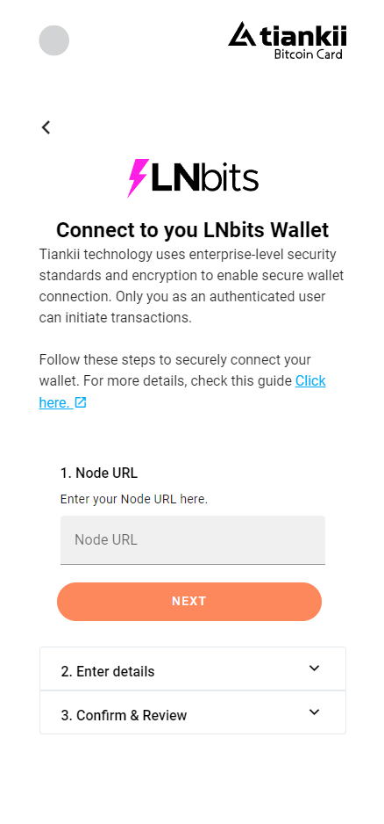The height and width of the screenshot is (824, 384).
Task: Open the '3. Confirm & Review' step panel
Action: coord(193,712)
